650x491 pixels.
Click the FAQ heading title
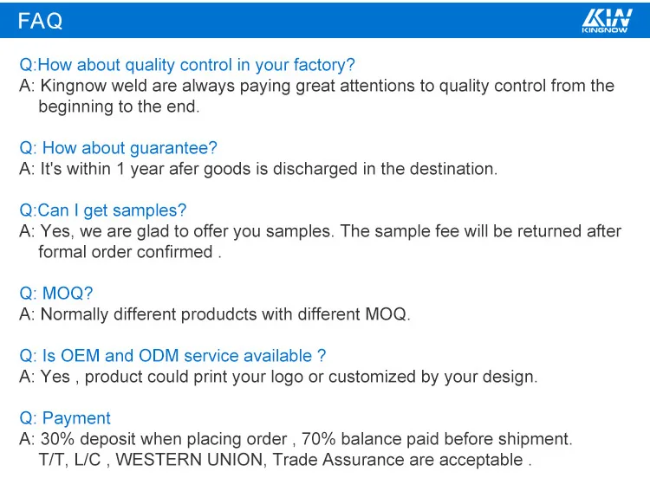click(x=40, y=21)
